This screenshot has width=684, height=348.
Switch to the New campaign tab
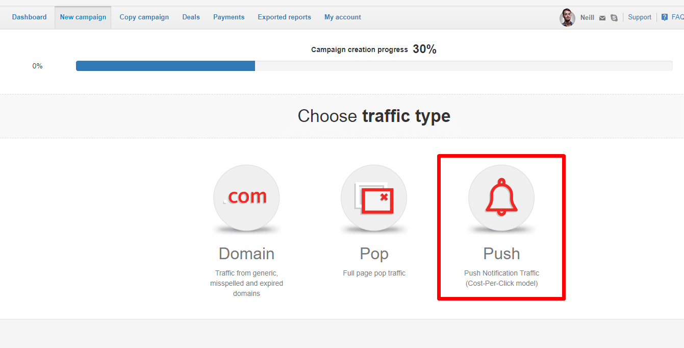(x=83, y=17)
